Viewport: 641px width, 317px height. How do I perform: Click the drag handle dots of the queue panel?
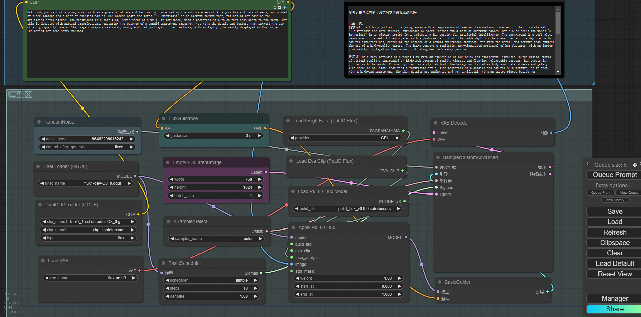[x=588, y=165]
